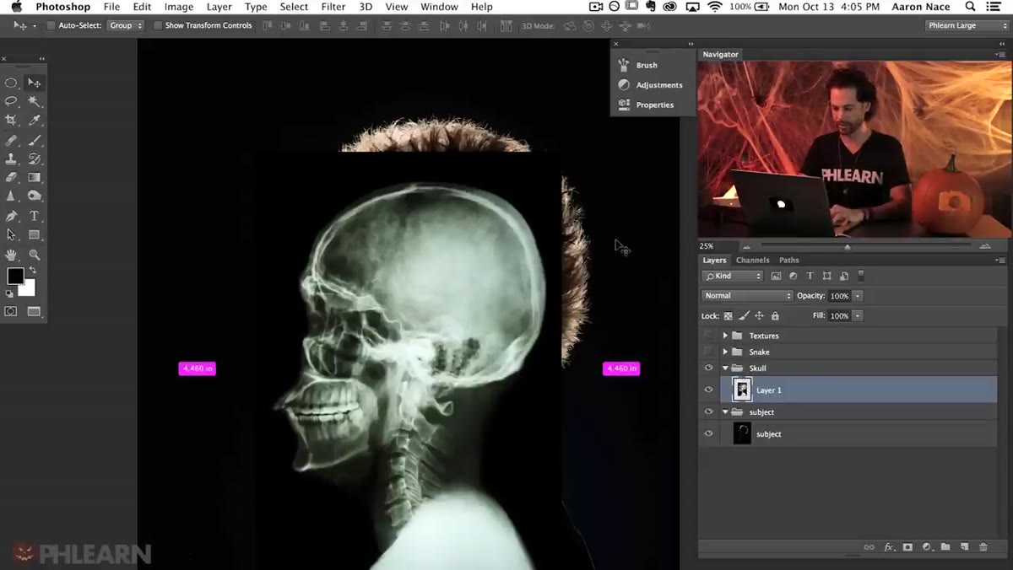This screenshot has width=1013, height=570.
Task: Lock image pixels
Action: pyautogui.click(x=744, y=316)
